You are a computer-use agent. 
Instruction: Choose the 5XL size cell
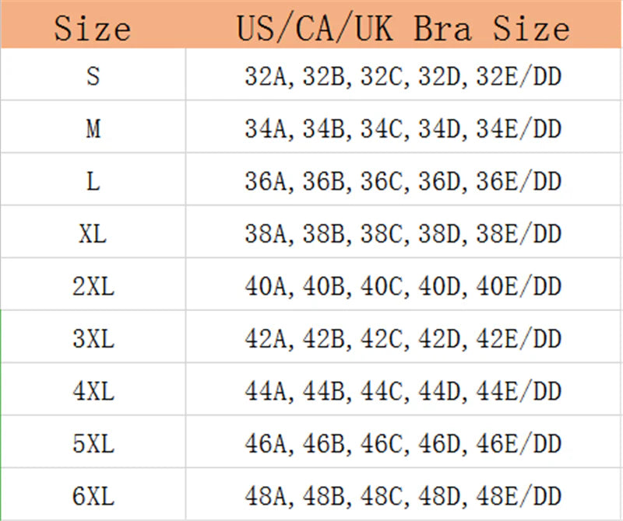(x=93, y=443)
